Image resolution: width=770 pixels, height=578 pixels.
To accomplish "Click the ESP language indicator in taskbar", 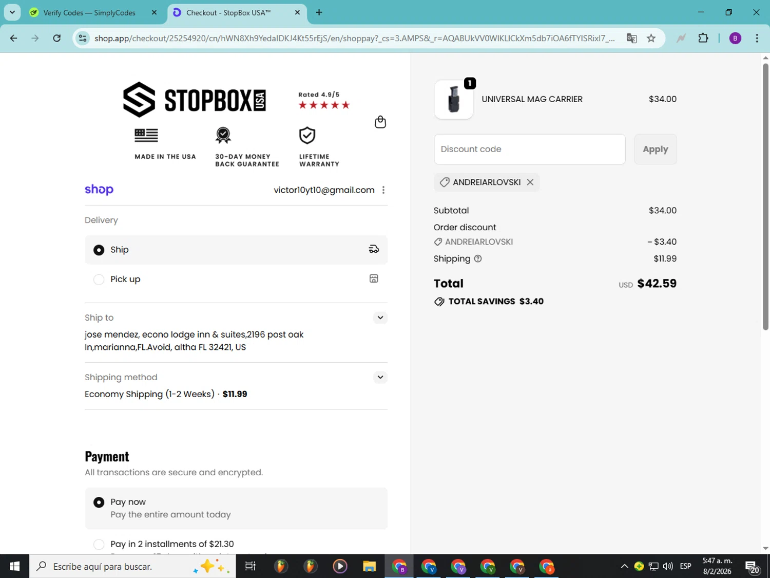I will point(685,566).
